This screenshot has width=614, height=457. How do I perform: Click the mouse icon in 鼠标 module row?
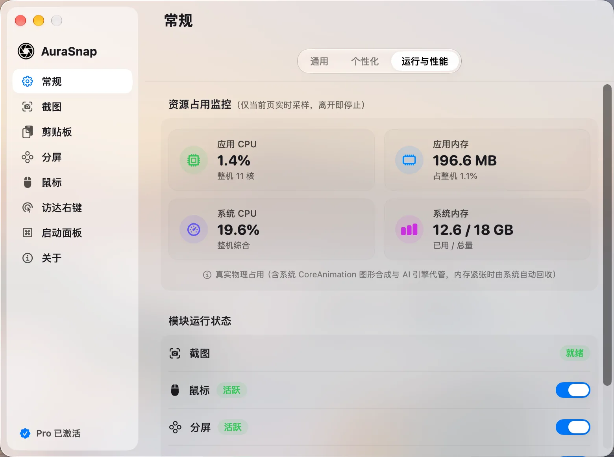pyautogui.click(x=175, y=390)
